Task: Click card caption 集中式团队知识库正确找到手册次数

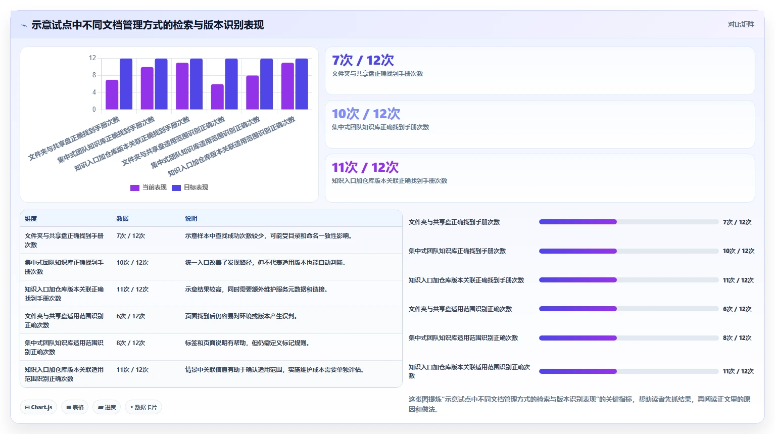Action: click(380, 127)
